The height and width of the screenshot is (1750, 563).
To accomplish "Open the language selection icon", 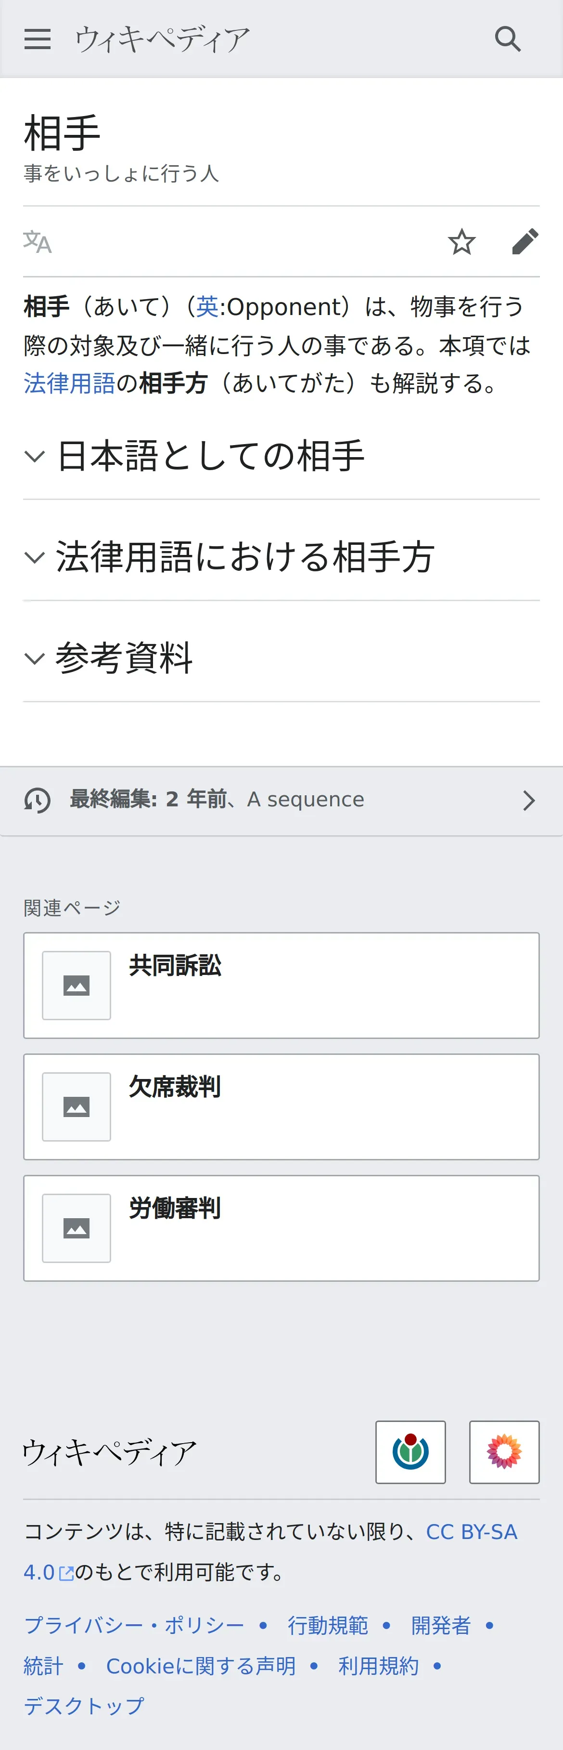I will tap(38, 242).
